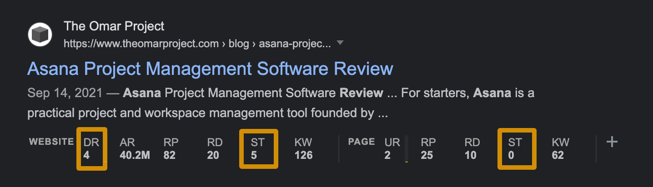Open page keywords KW 62

pos(558,155)
